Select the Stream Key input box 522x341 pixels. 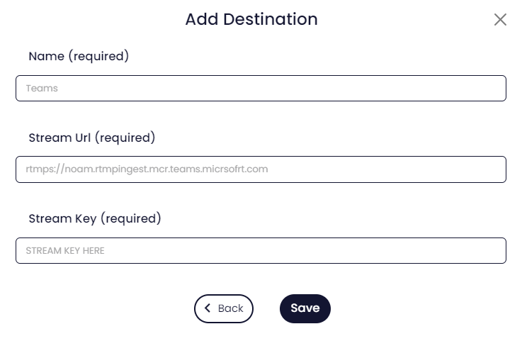click(261, 251)
